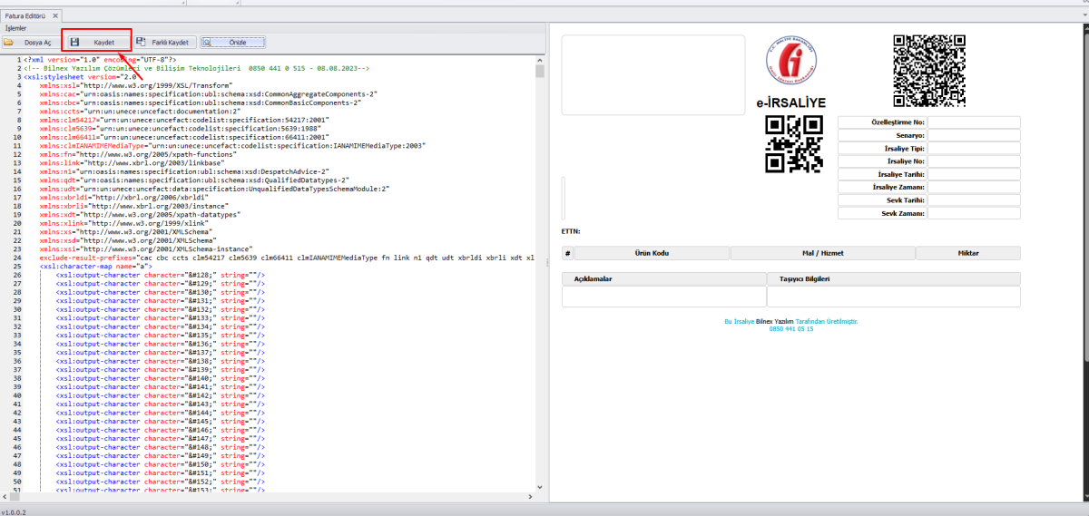The image size is (1089, 516).
Task: Click the Farklı Kaydet save-as icon
Action: pos(141,42)
